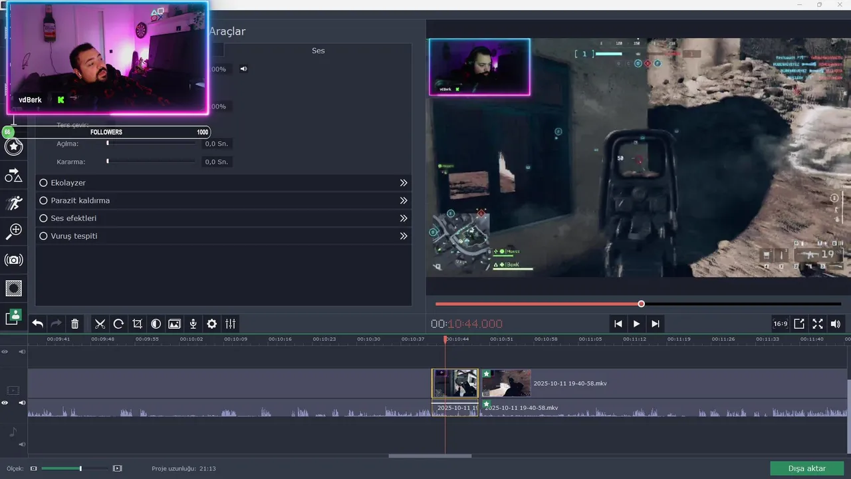Open audio properties mixer sliders icon
851x479 pixels.
tap(230, 324)
